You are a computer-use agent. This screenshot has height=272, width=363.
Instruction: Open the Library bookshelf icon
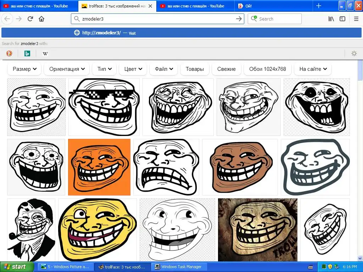pos(331,19)
